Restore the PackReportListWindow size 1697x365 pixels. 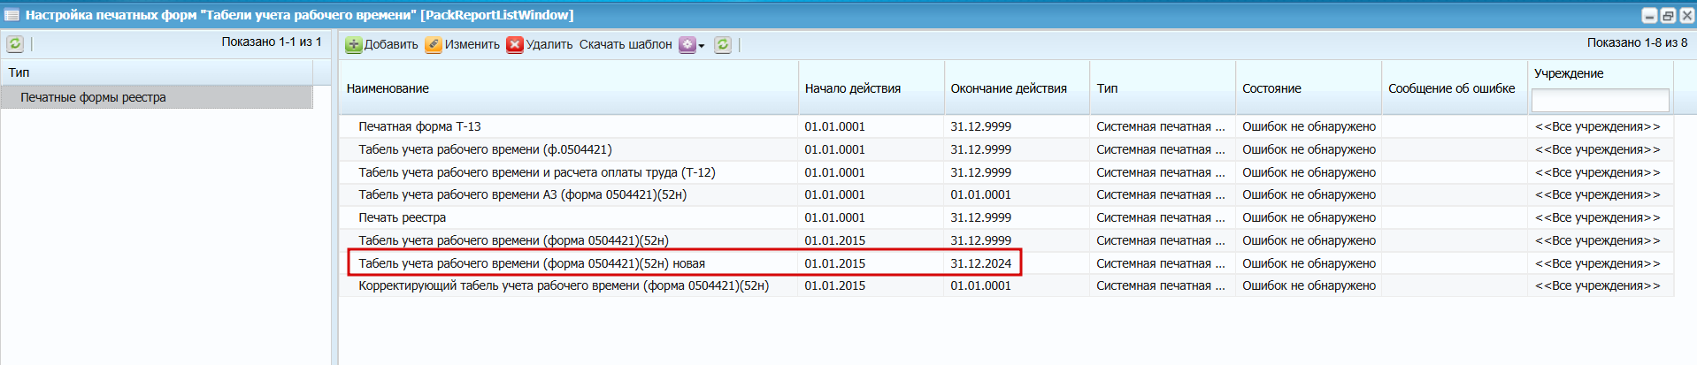(1668, 15)
